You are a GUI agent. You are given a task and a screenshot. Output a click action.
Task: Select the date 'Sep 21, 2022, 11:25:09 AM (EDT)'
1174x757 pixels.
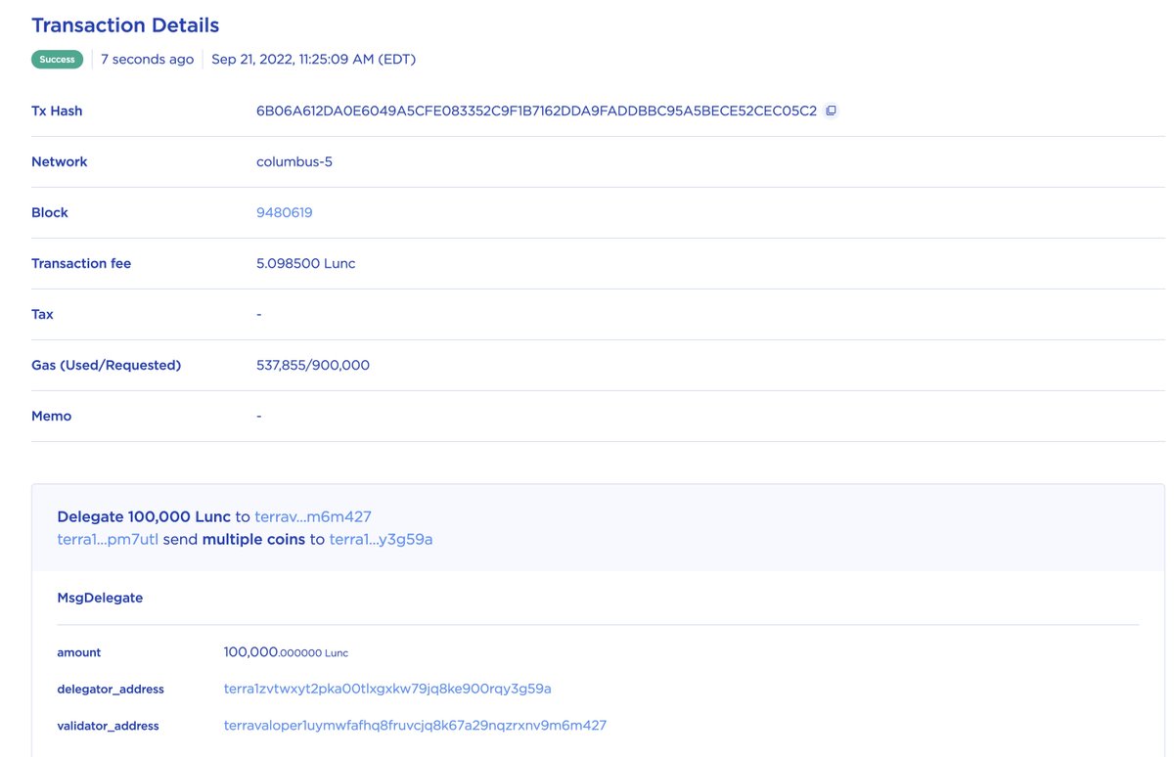(314, 60)
